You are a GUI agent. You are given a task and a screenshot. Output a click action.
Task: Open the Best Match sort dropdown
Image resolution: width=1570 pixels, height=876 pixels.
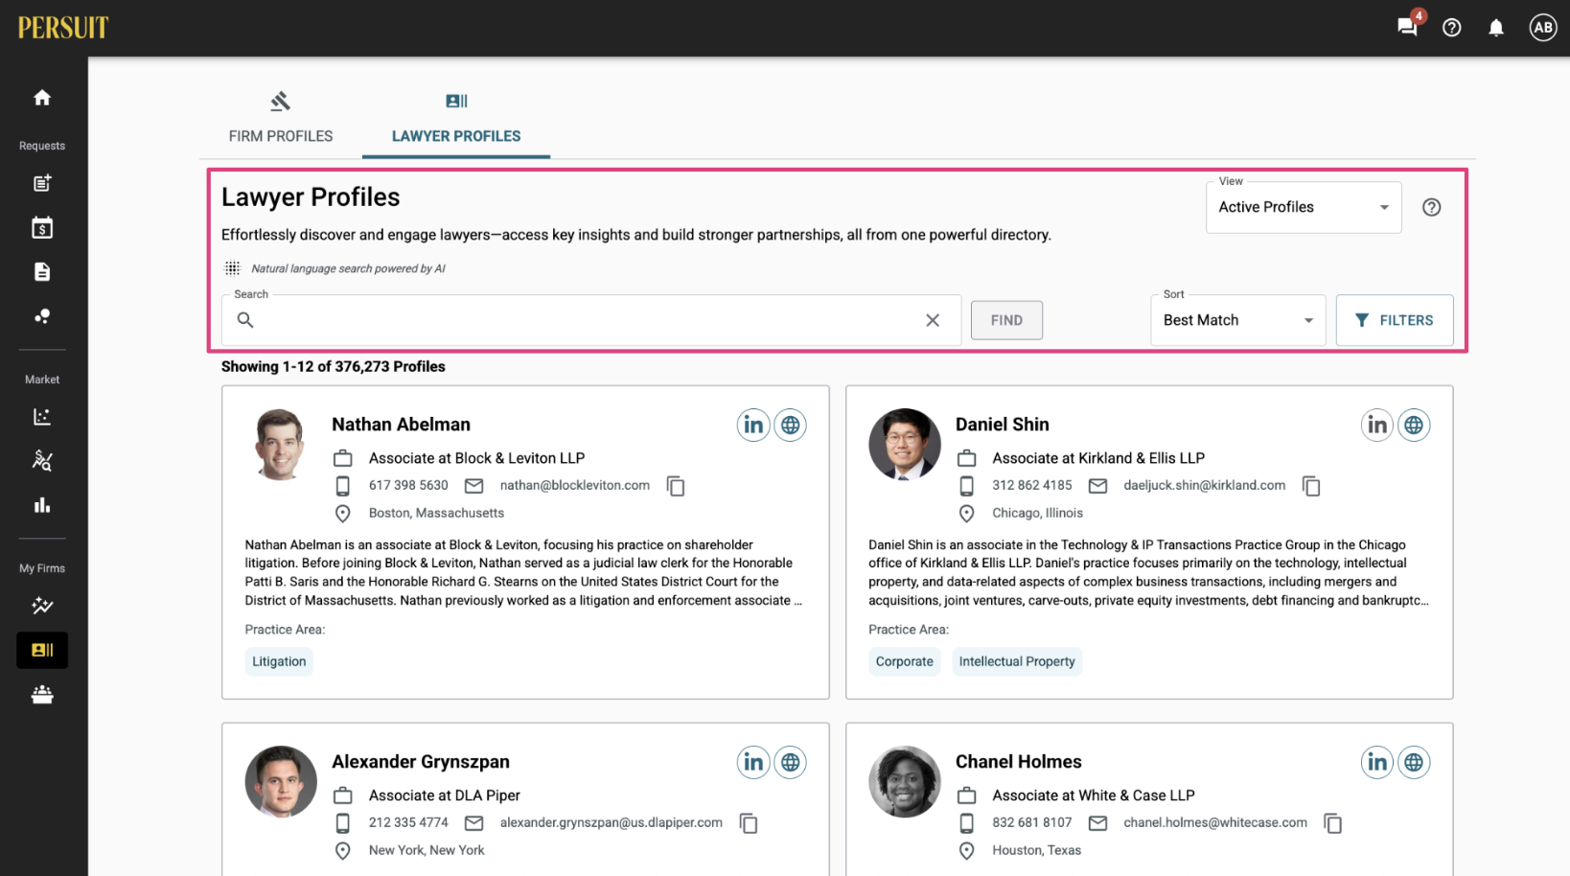pos(1237,320)
